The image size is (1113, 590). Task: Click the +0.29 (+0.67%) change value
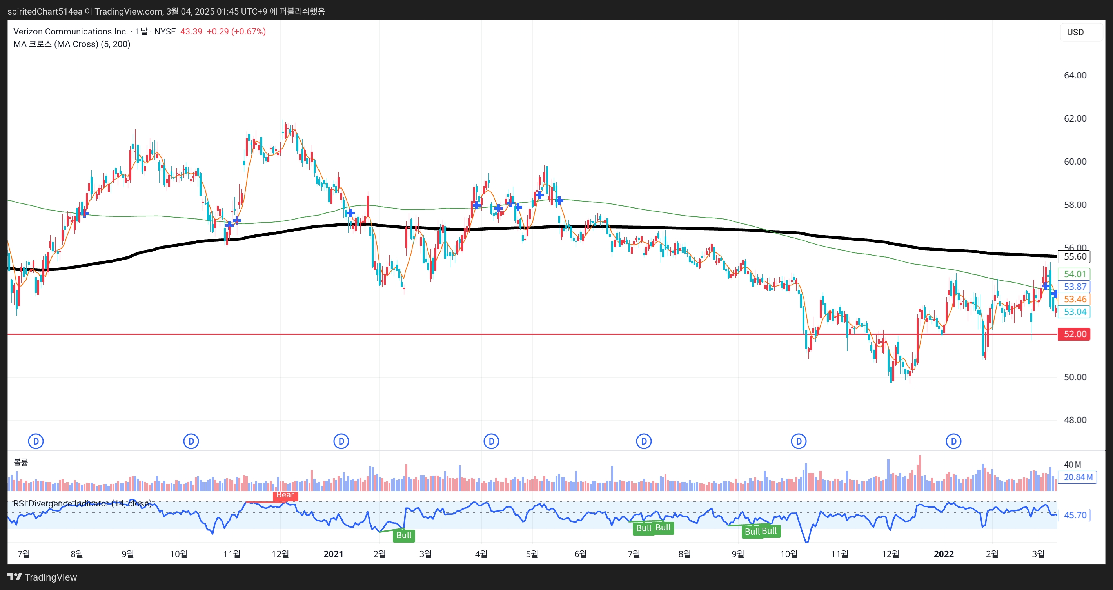[x=236, y=31]
